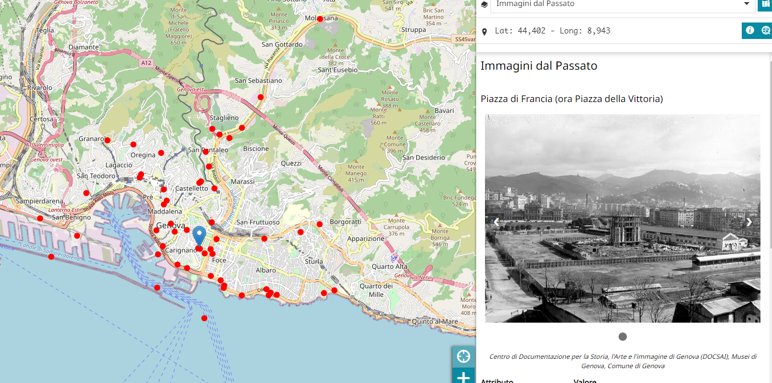Show next photo with right carousel arrow

[749, 222]
